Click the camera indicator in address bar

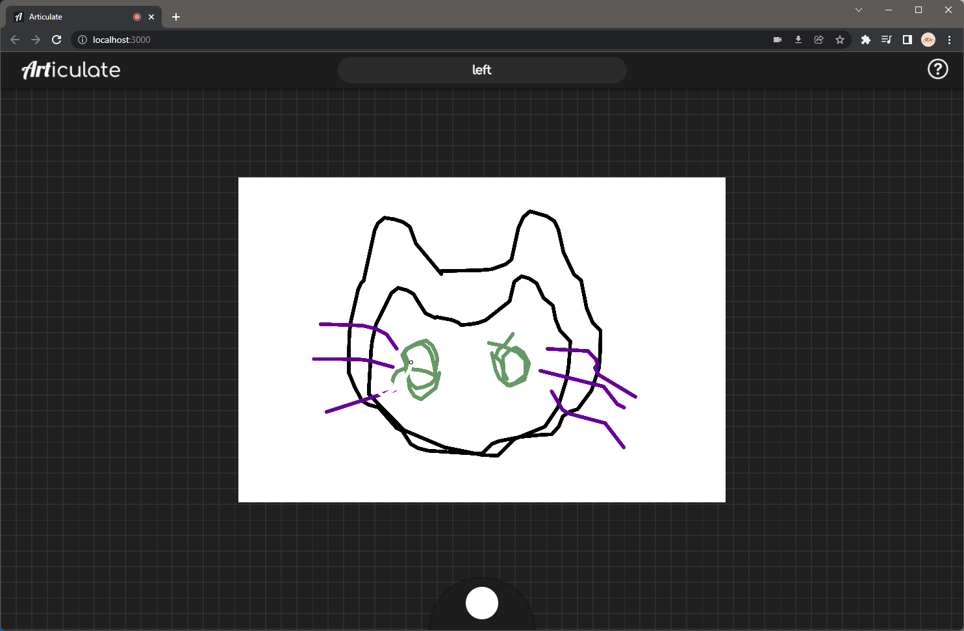[778, 40]
